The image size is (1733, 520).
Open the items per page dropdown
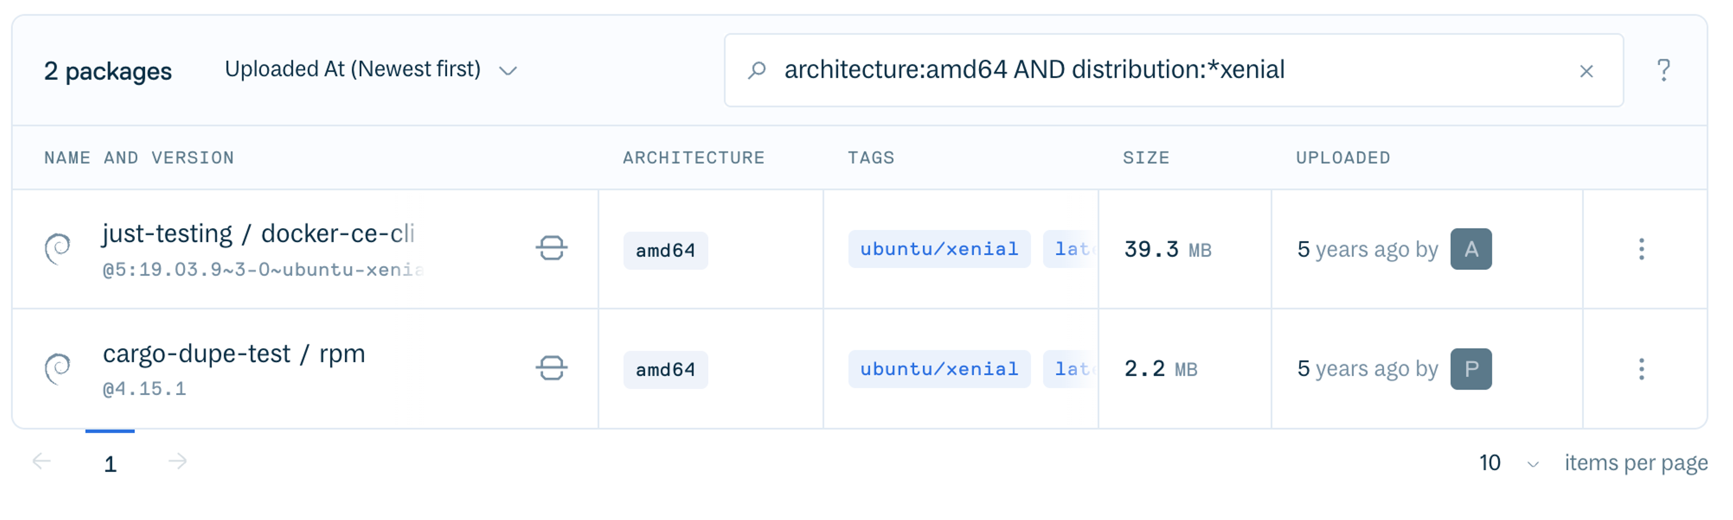pyautogui.click(x=1508, y=463)
